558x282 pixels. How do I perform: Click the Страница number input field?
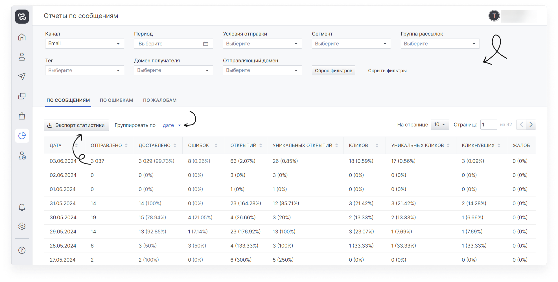tap(489, 124)
